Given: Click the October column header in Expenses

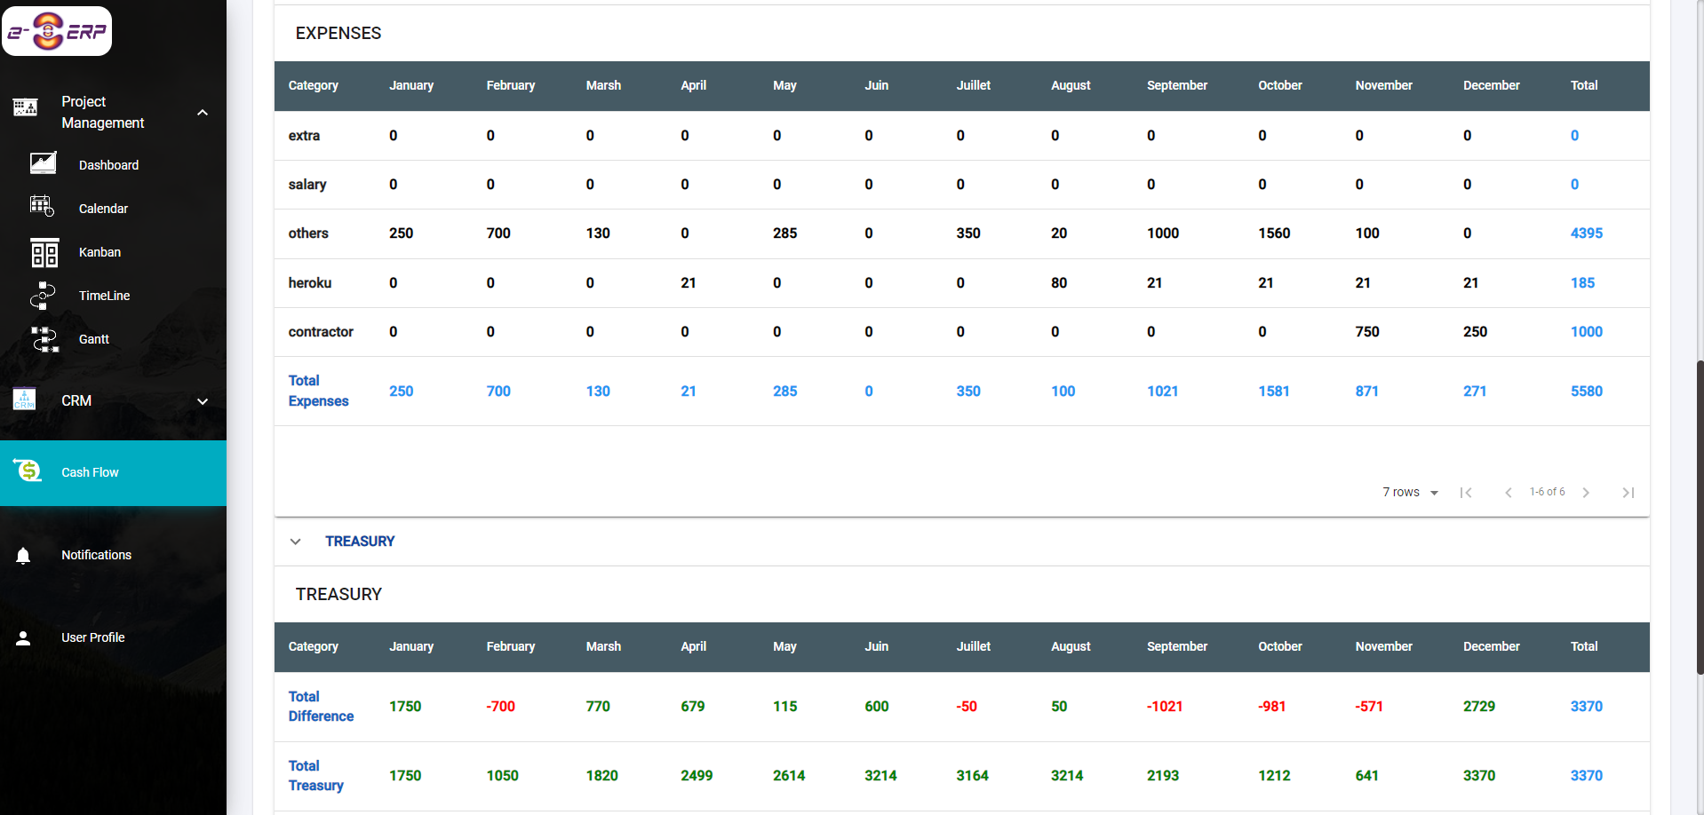Looking at the screenshot, I should (1280, 85).
